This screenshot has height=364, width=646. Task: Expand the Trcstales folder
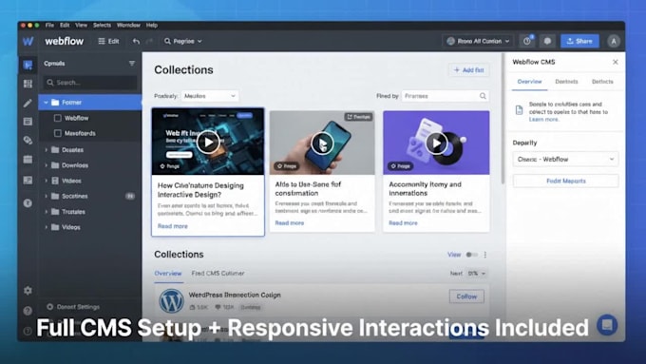click(x=46, y=212)
